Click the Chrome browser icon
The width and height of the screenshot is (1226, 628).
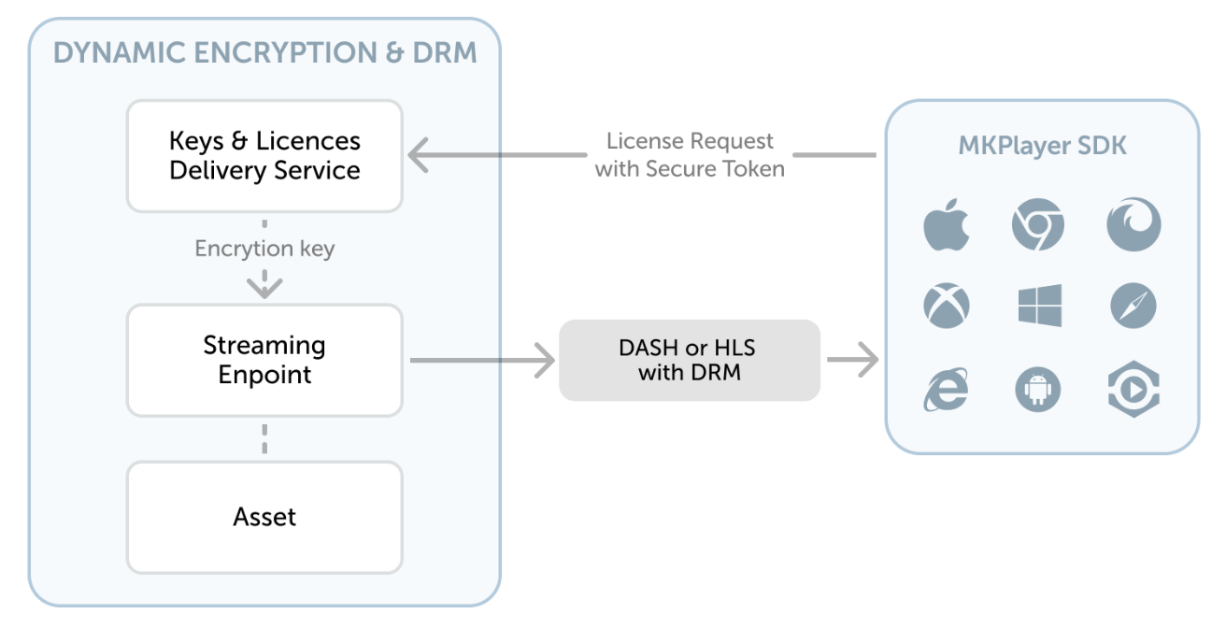click(x=1038, y=226)
